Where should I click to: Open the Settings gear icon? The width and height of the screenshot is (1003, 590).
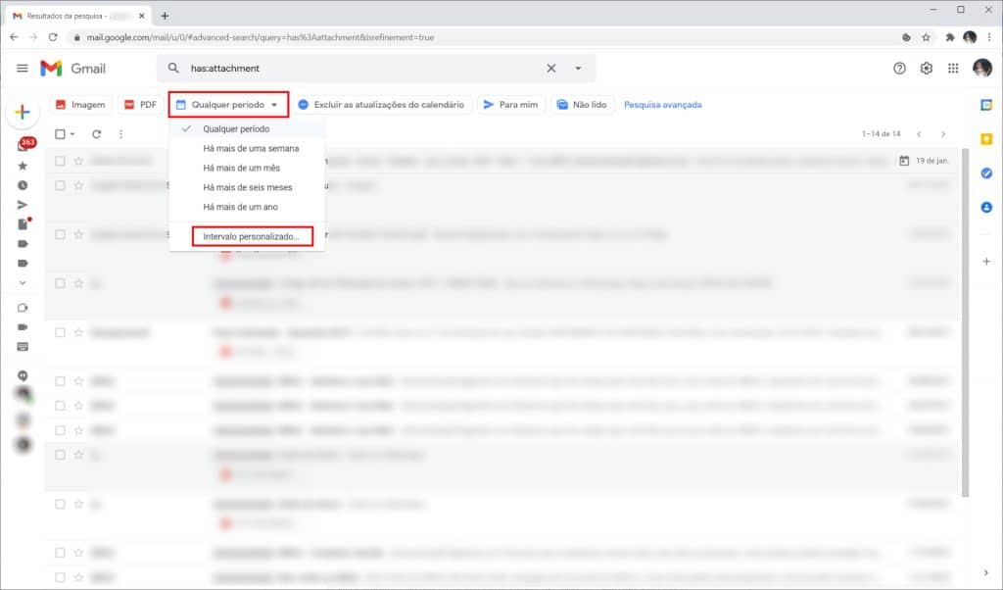pos(927,68)
